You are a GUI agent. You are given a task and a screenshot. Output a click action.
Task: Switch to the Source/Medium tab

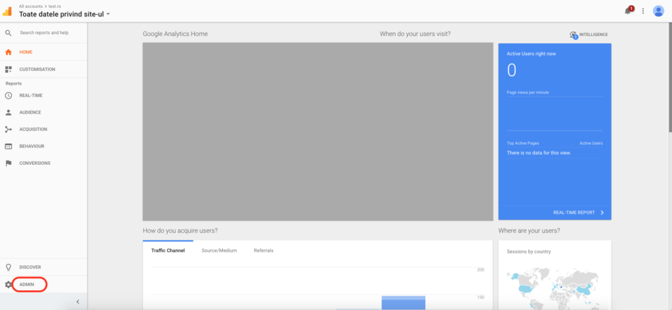[219, 250]
